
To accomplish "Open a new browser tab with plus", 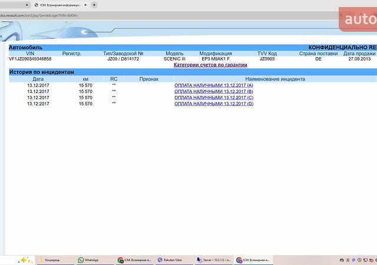I will click(94, 5).
